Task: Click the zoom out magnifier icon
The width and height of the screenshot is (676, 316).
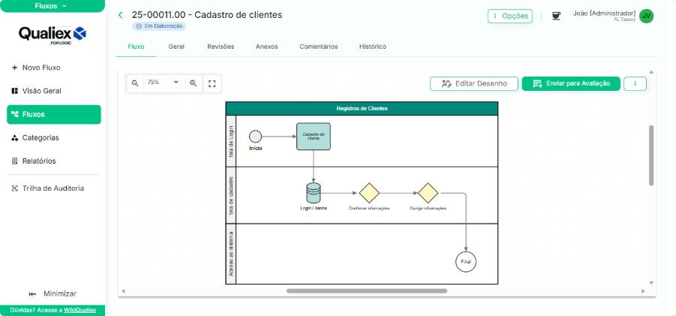Action: pyautogui.click(x=135, y=83)
